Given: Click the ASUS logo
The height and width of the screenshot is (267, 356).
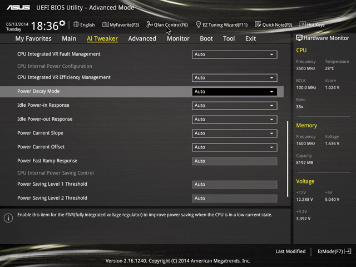Looking at the screenshot, I should click(18, 7).
